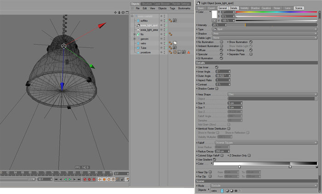This screenshot has height=194, width=322.
Task: Click the go to start playback button
Action: click(x=56, y=179)
